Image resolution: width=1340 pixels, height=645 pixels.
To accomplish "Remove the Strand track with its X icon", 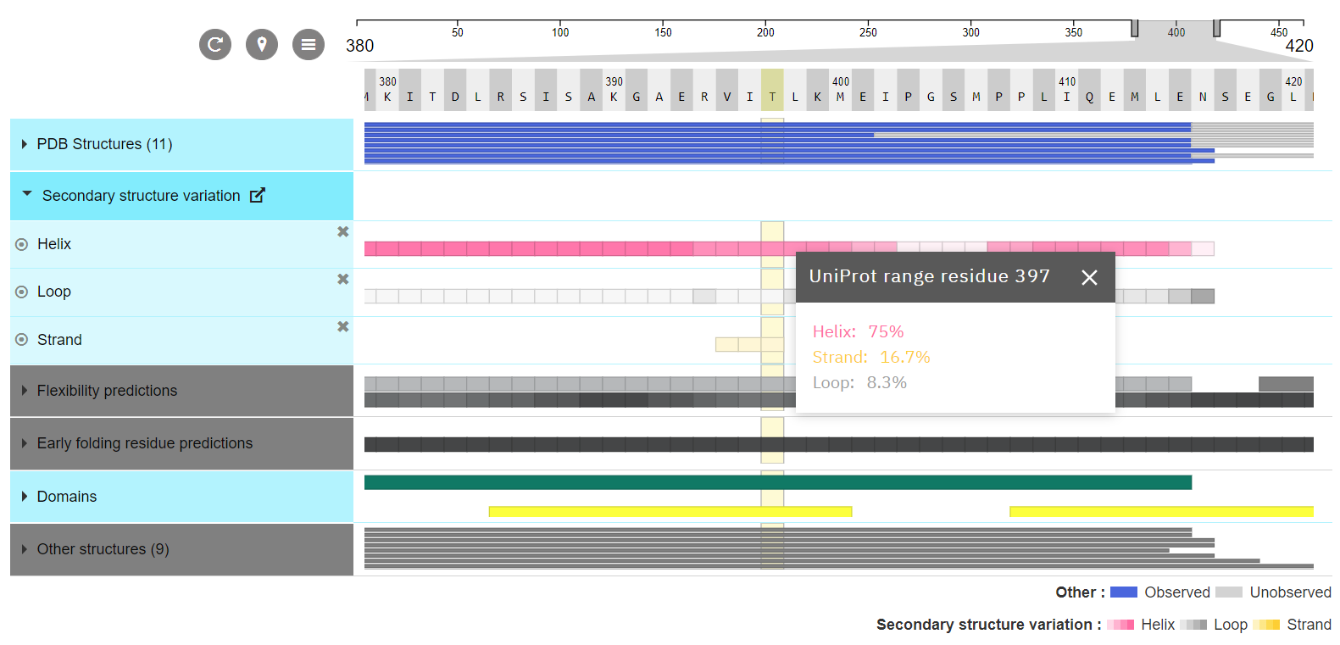I will tap(343, 326).
